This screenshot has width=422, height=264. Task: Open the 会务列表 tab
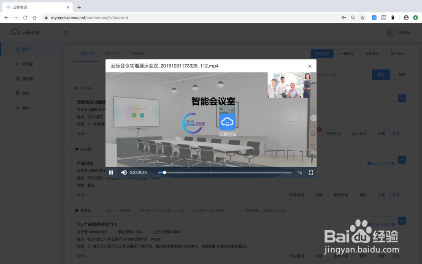(136, 54)
